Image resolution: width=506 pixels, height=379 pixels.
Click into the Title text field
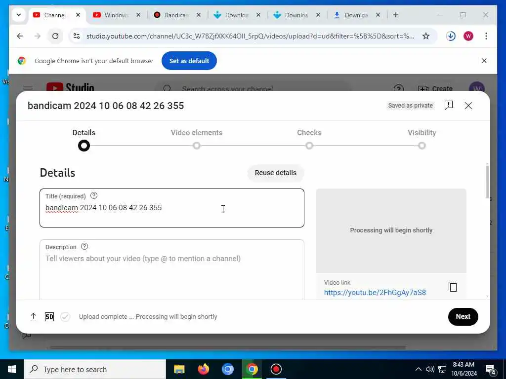tap(171, 208)
